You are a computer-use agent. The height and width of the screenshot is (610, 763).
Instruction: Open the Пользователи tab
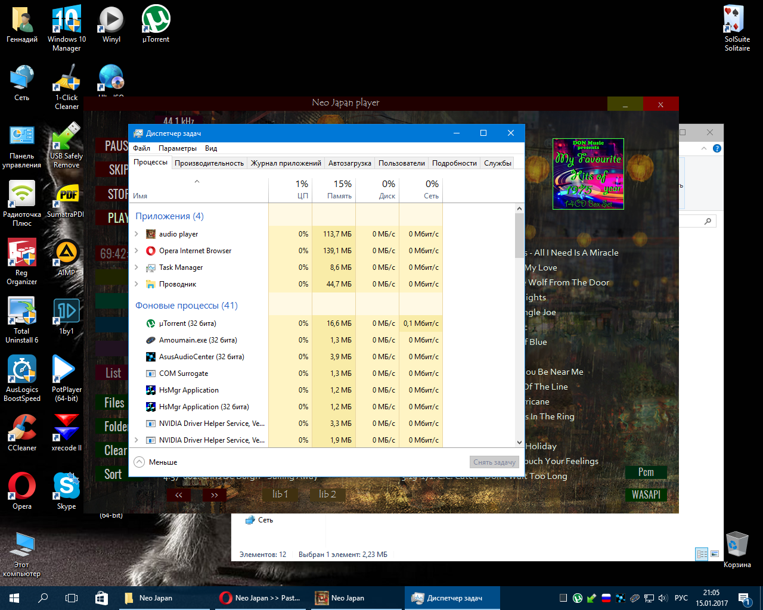(402, 163)
